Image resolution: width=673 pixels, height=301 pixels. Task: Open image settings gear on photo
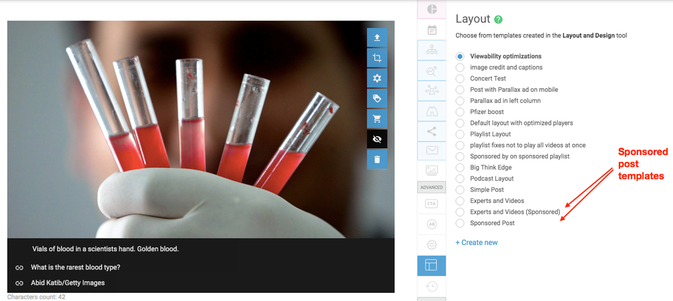click(376, 78)
